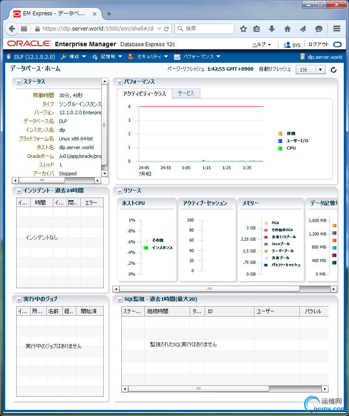
Task: Collapse the SQL監視 panel
Action: [x=120, y=300]
